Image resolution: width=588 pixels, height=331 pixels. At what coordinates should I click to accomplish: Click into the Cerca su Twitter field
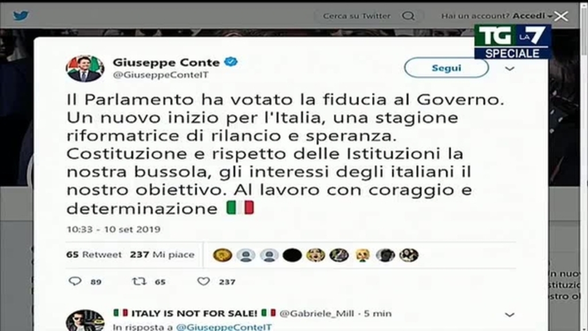tap(356, 15)
